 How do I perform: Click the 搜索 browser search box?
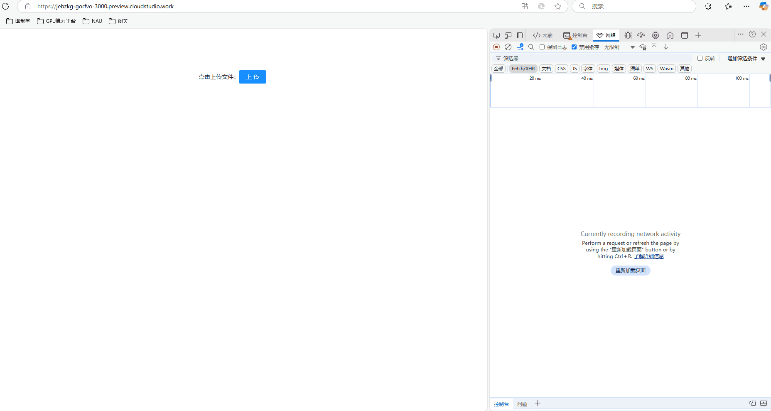tap(634, 6)
